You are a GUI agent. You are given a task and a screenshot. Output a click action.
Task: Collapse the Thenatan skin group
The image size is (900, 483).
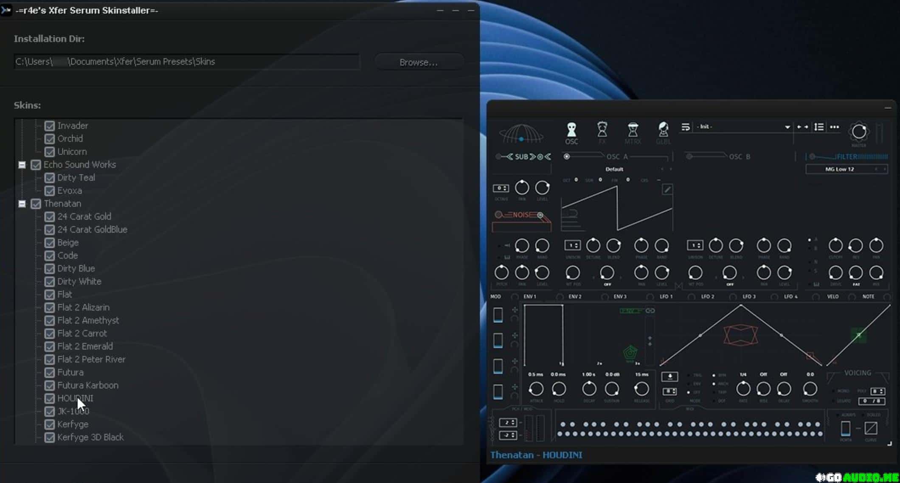22,204
